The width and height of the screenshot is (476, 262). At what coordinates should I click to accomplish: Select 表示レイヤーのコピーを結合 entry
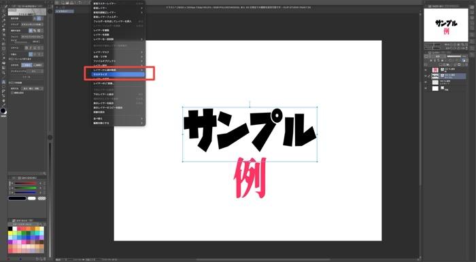118,107
